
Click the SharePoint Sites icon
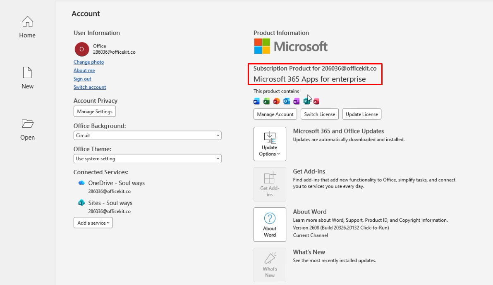point(81,203)
